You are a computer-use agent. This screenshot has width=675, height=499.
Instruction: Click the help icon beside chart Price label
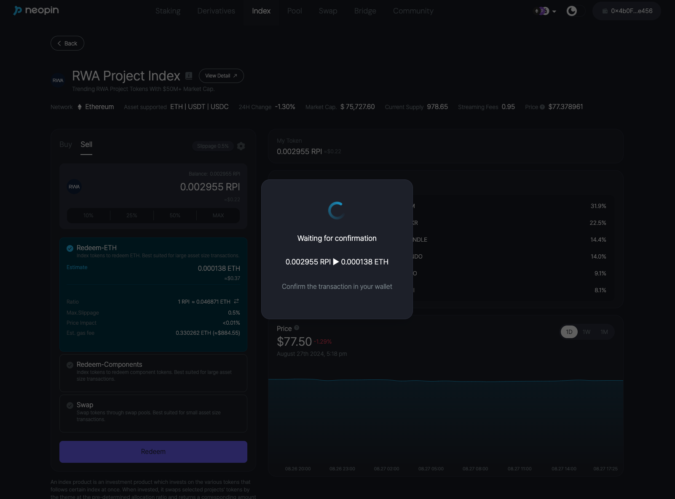point(297,328)
